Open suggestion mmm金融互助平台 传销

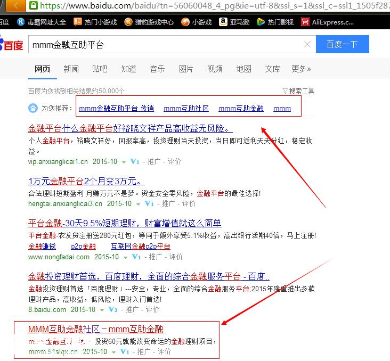116,109
